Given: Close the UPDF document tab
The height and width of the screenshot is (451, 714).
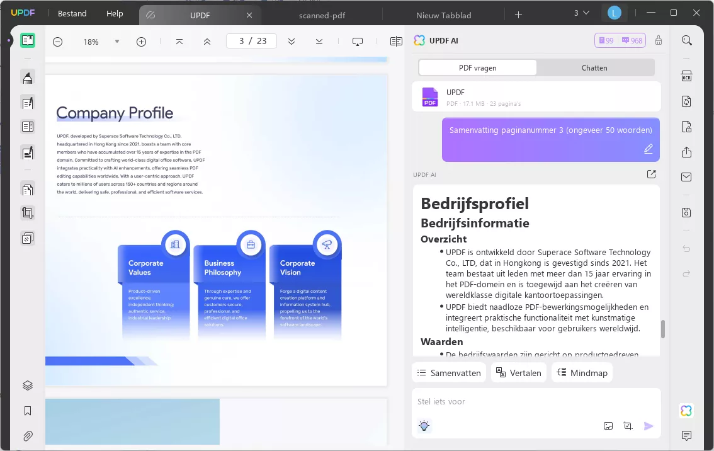Looking at the screenshot, I should (249, 15).
